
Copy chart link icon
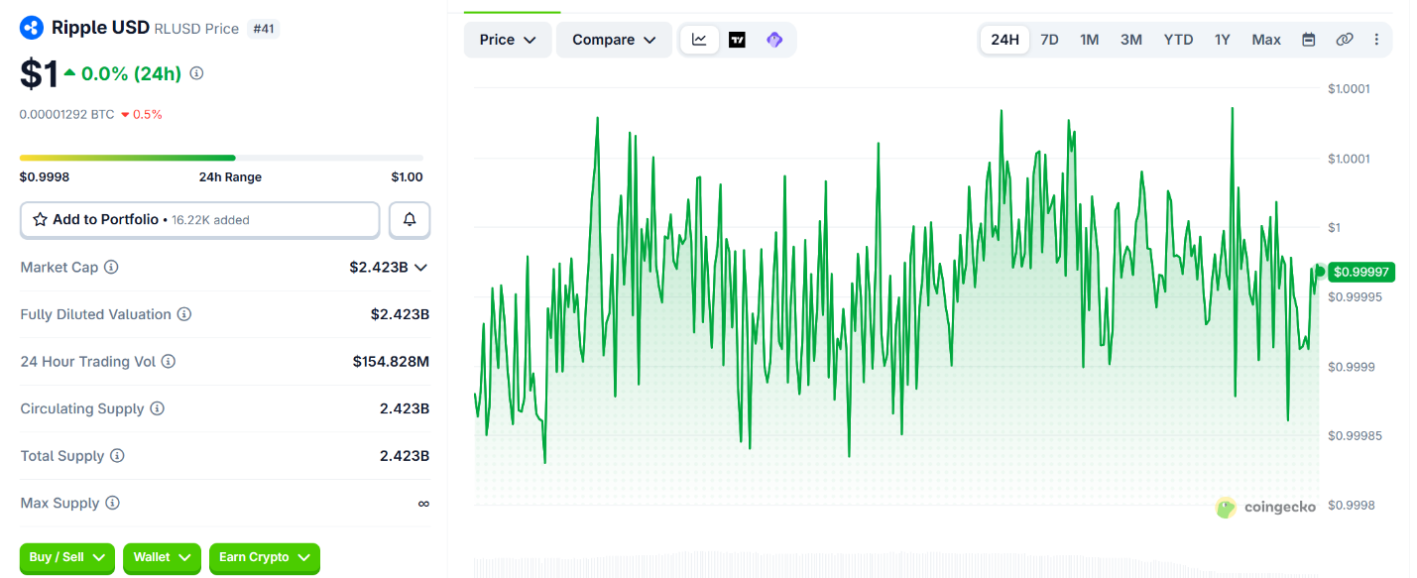1345,40
